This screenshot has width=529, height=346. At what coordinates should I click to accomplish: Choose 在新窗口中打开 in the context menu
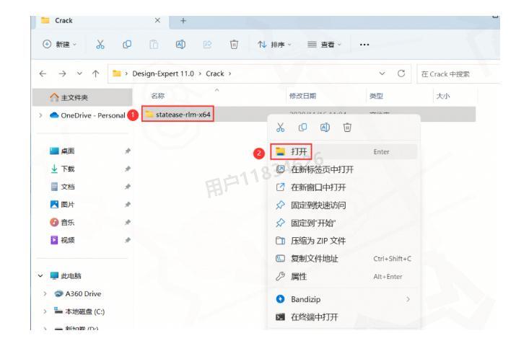(x=344, y=187)
